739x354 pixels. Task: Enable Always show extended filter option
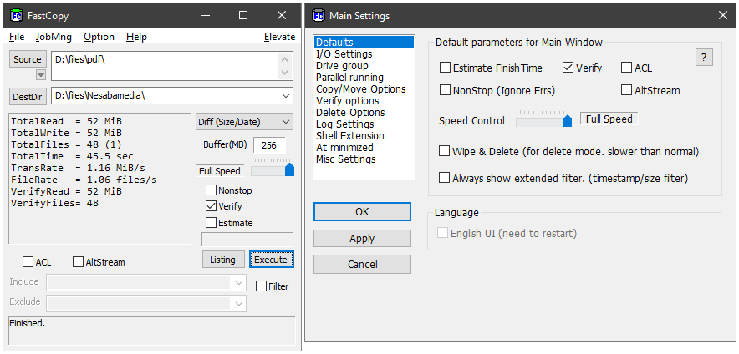445,178
